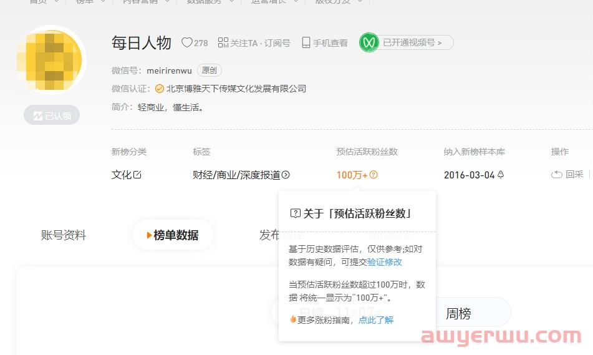The height and width of the screenshot is (355, 593).
Task: Open the 点此了解 link
Action: coord(376,320)
